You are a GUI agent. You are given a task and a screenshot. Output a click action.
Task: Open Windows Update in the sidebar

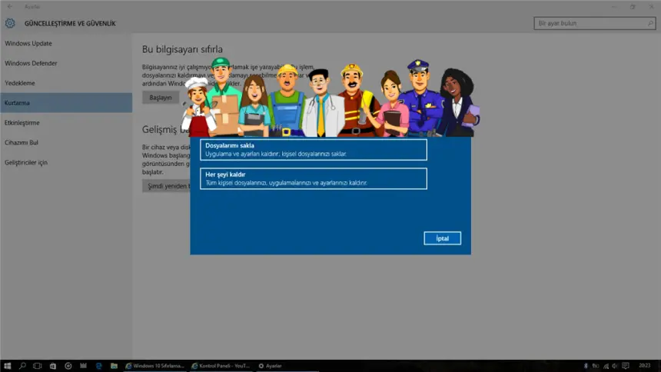(28, 43)
